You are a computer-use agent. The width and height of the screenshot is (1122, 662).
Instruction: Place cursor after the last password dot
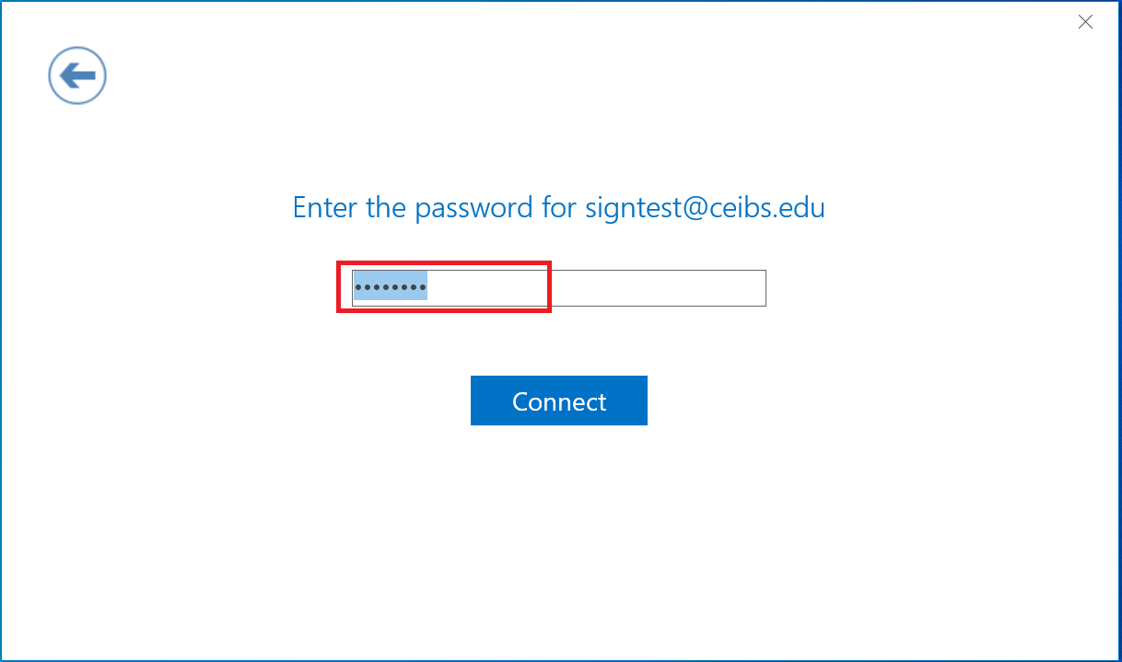[x=427, y=287]
